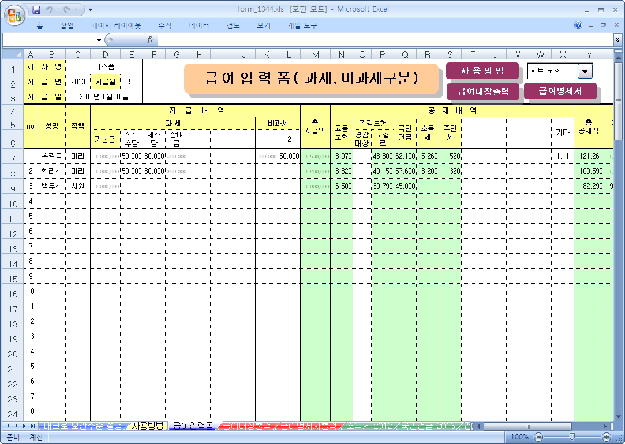This screenshot has height=444, width=625.
Task: Click the Redo arrow icon
Action: [x=68, y=10]
